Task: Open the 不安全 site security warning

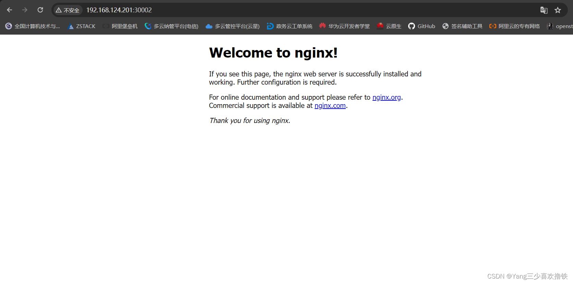Action: coord(68,10)
